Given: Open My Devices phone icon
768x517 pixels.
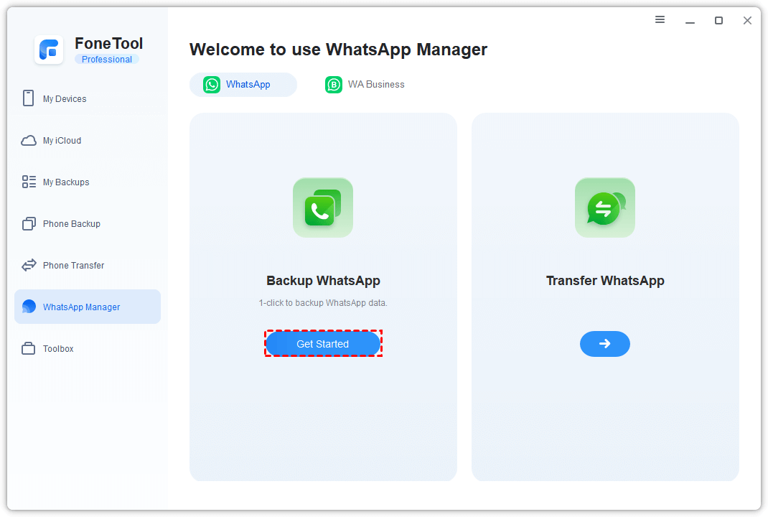Looking at the screenshot, I should click(x=29, y=98).
